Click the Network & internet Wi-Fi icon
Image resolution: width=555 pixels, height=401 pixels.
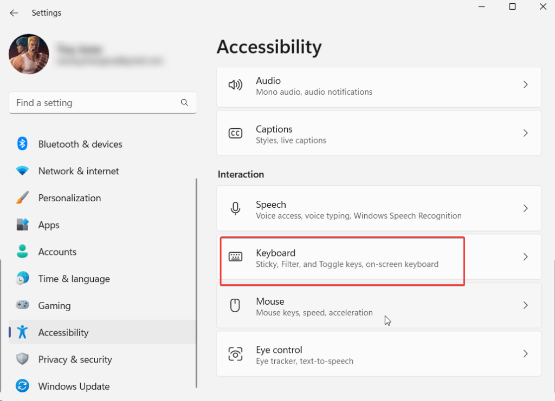tap(22, 171)
